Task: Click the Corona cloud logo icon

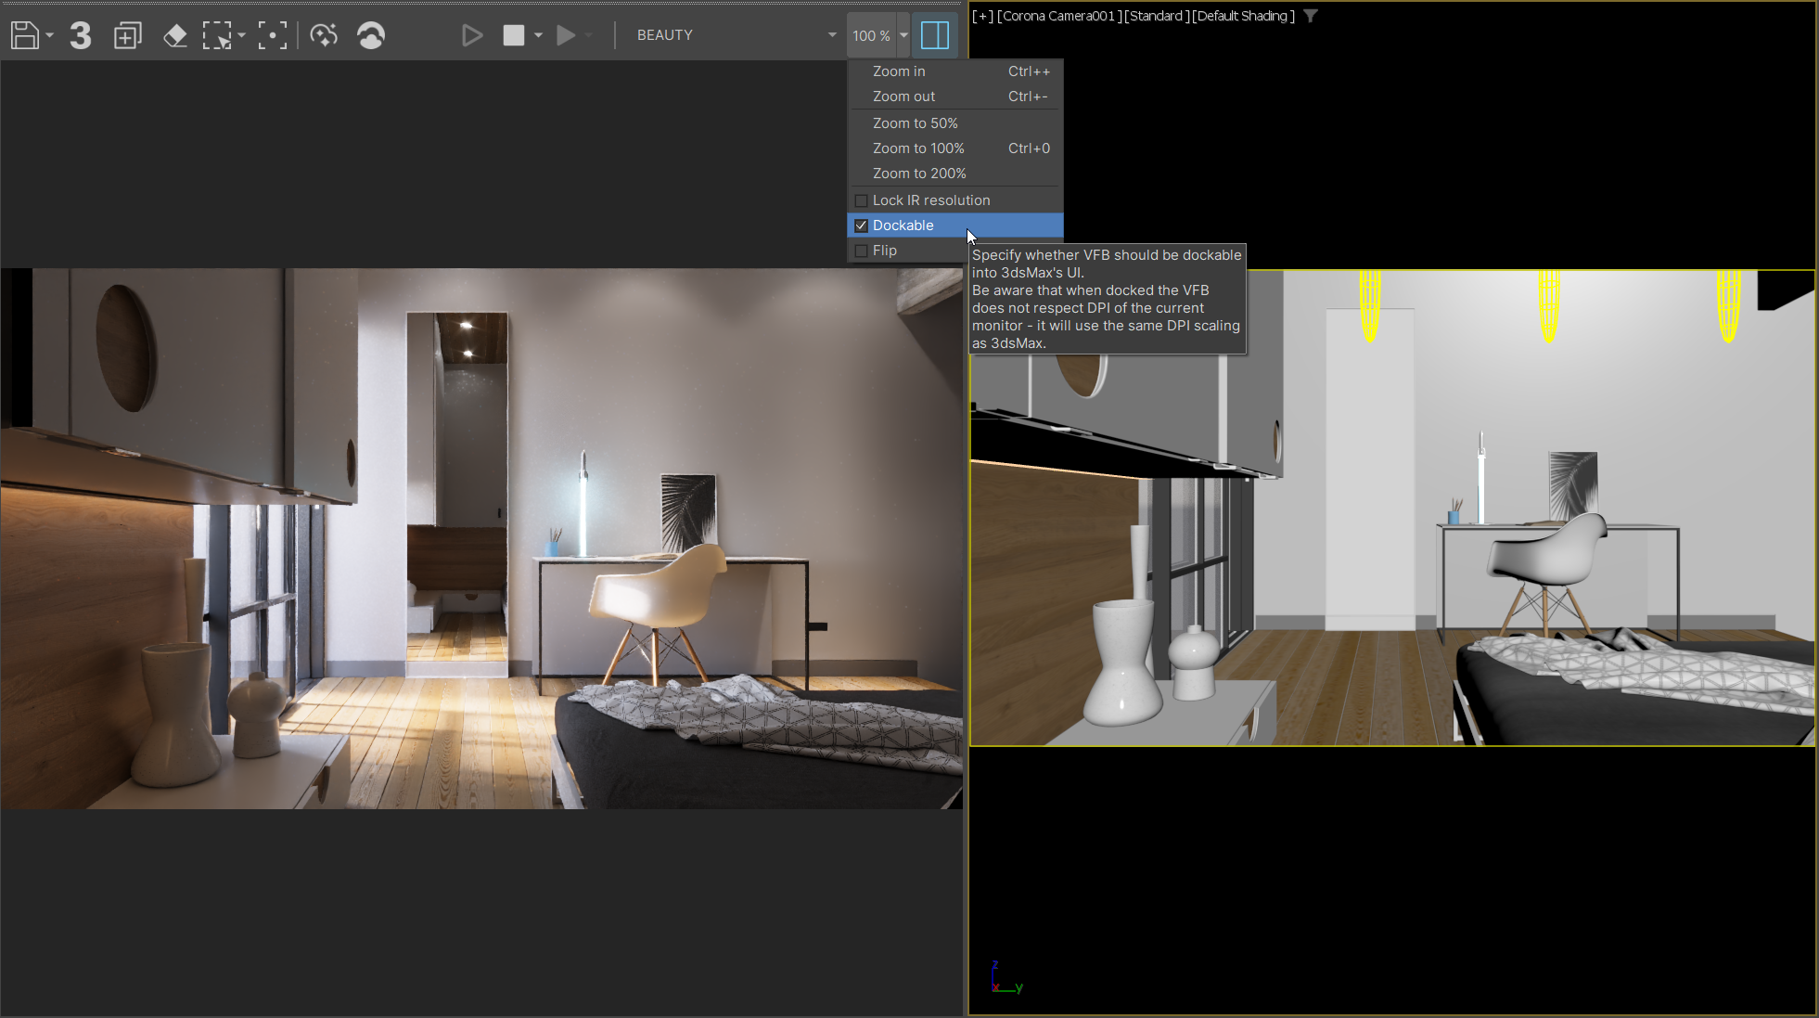Action: click(x=371, y=35)
